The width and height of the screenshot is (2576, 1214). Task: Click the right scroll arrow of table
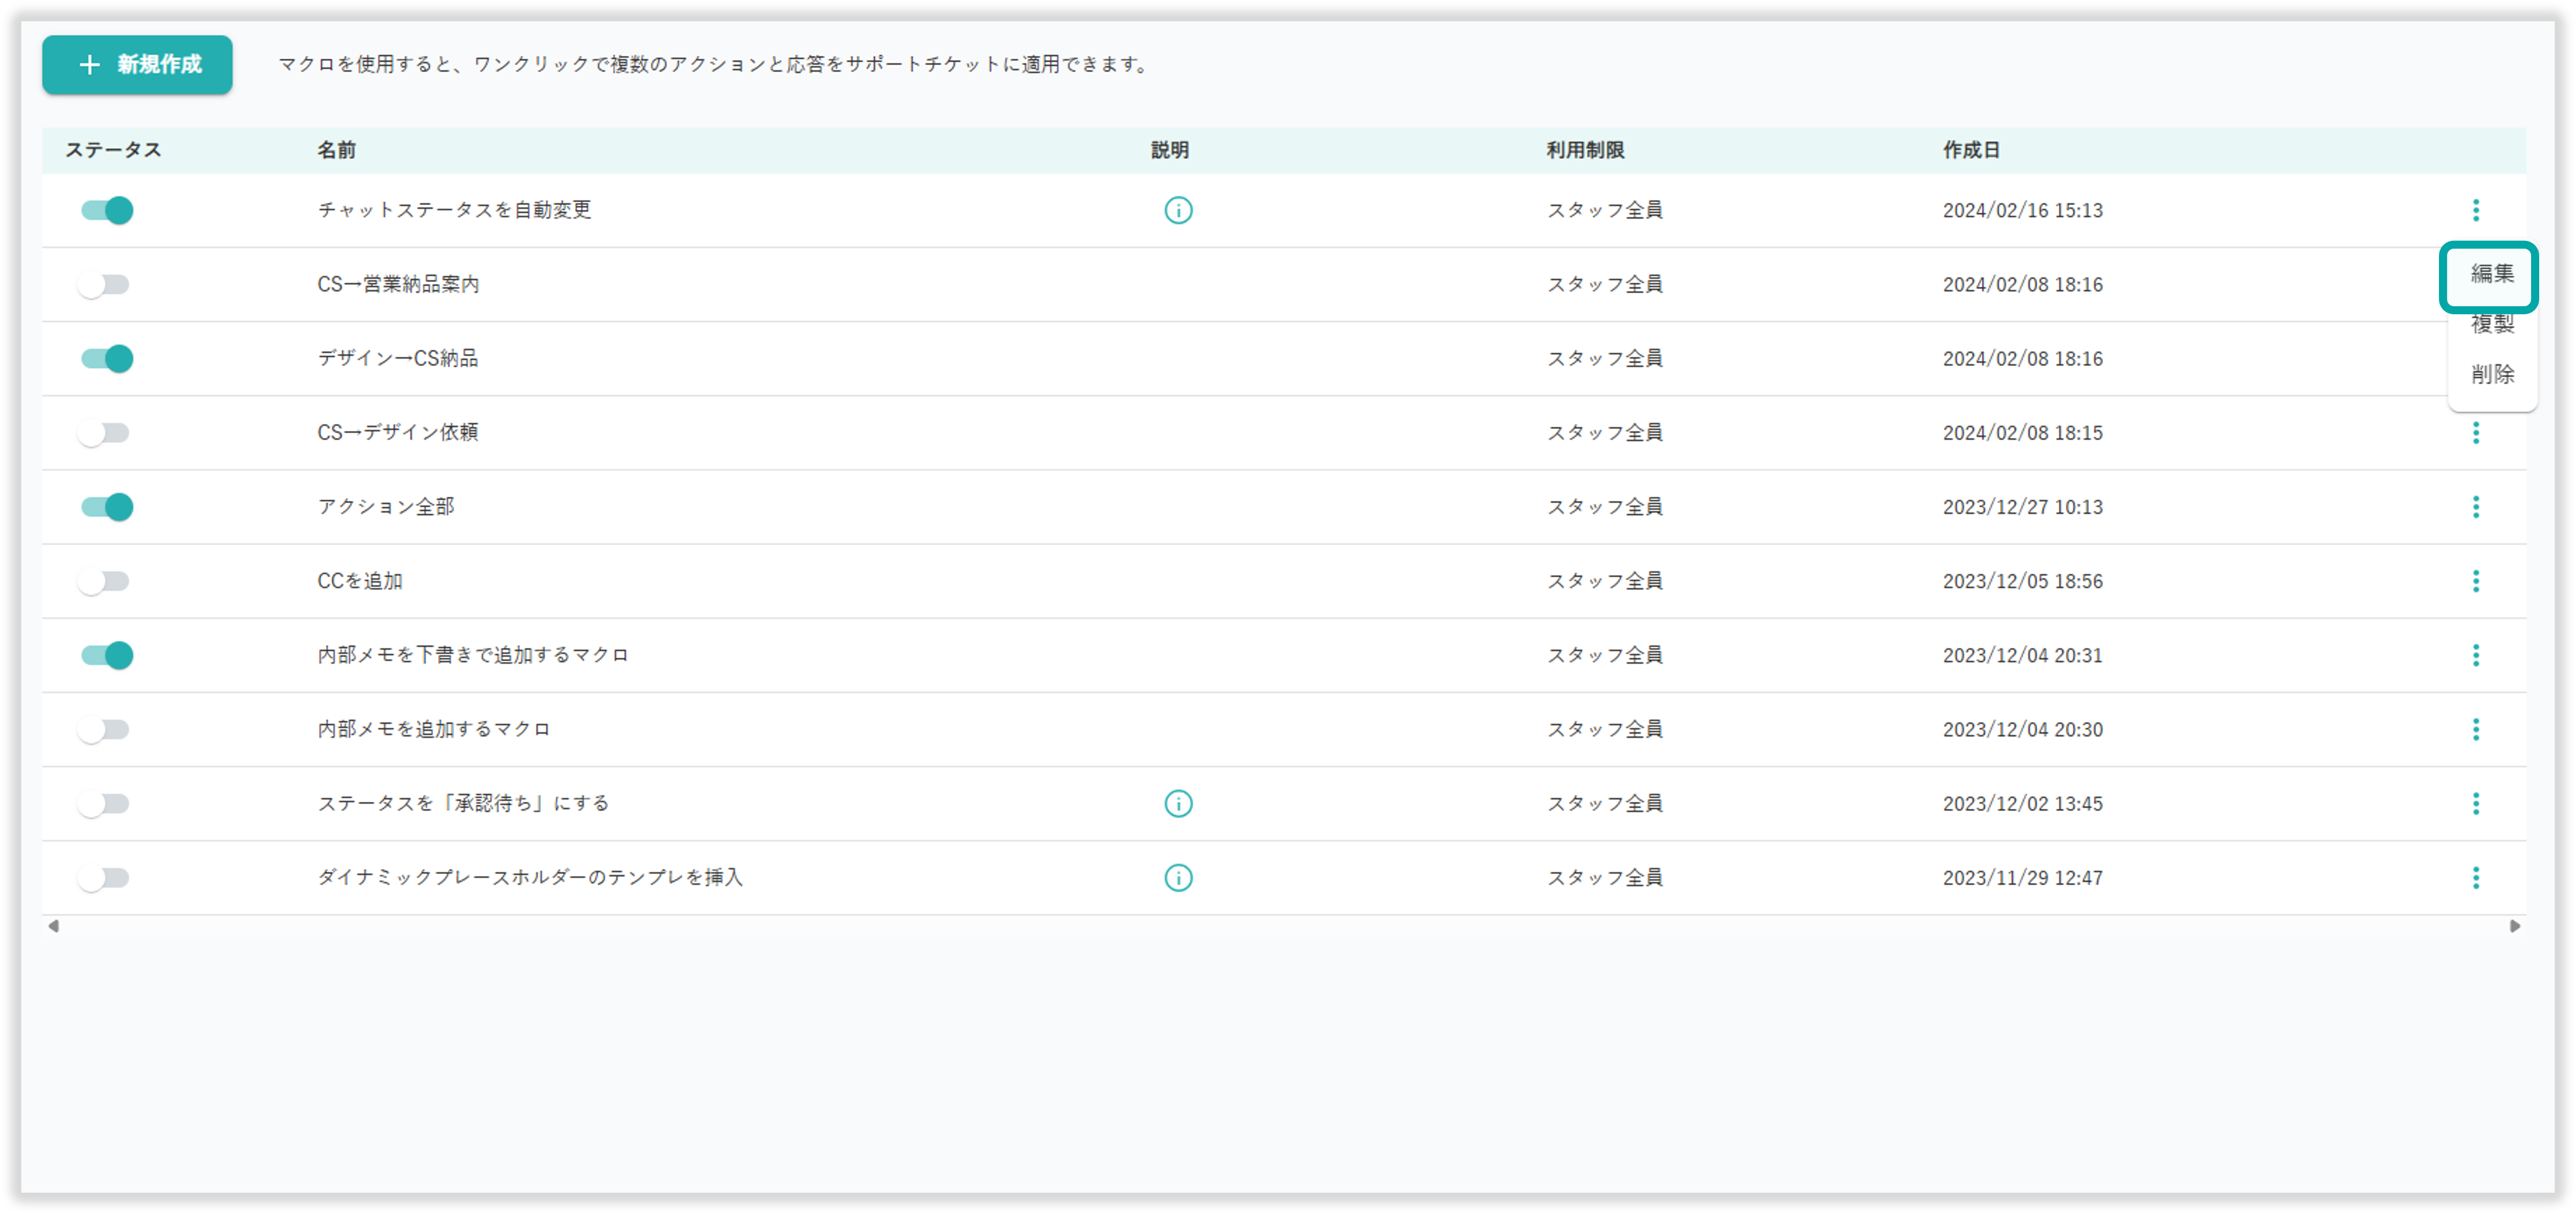coord(2514,926)
